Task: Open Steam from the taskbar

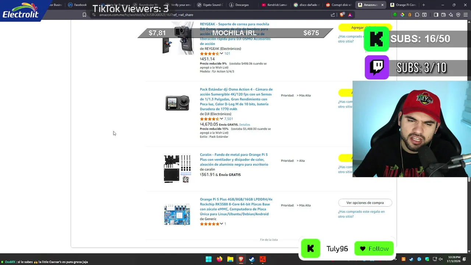Action: click(x=252, y=259)
